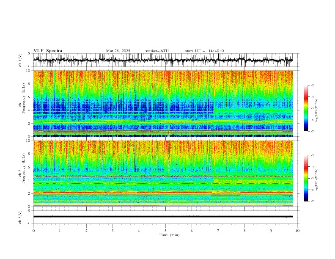Click "-4" on the ch.2 color bar
The image size is (335, 259).
pyautogui.click(x=312, y=167)
